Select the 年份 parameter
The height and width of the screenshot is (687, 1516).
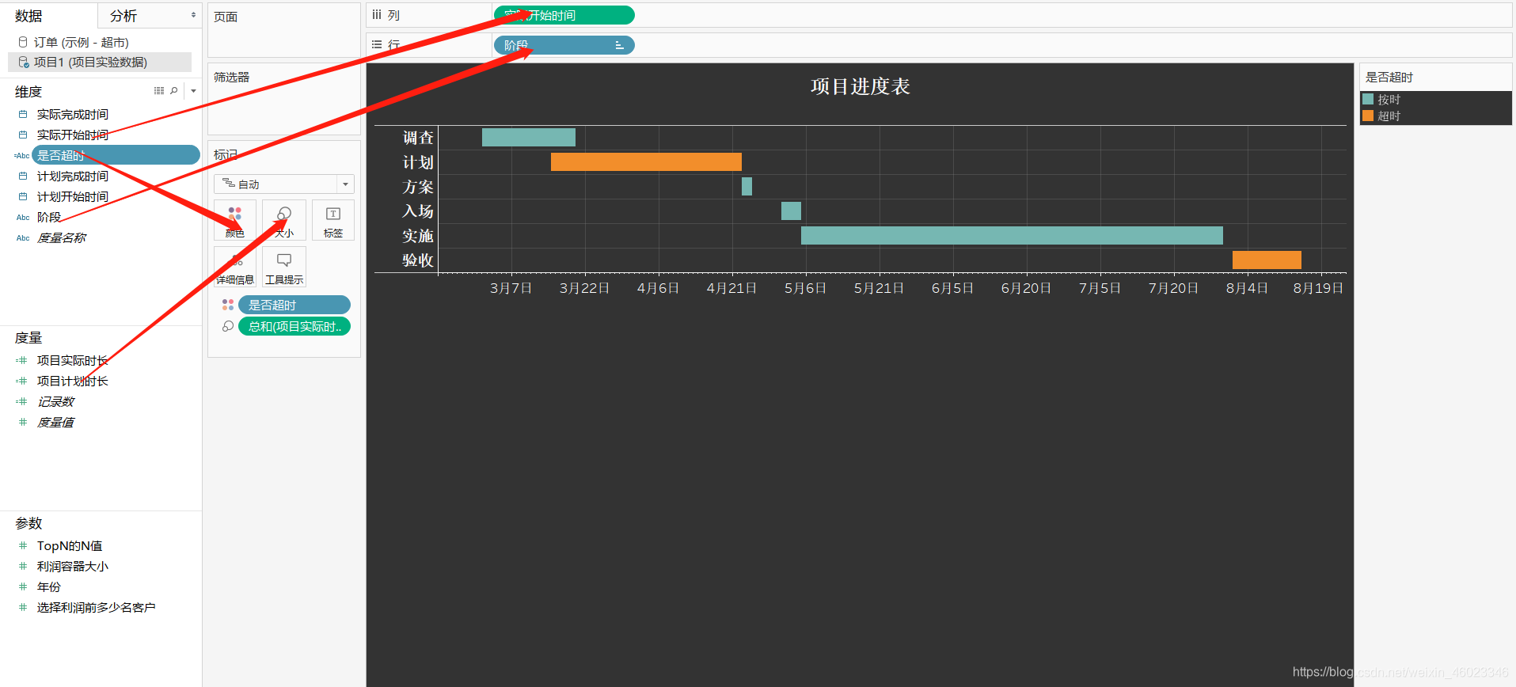(49, 587)
